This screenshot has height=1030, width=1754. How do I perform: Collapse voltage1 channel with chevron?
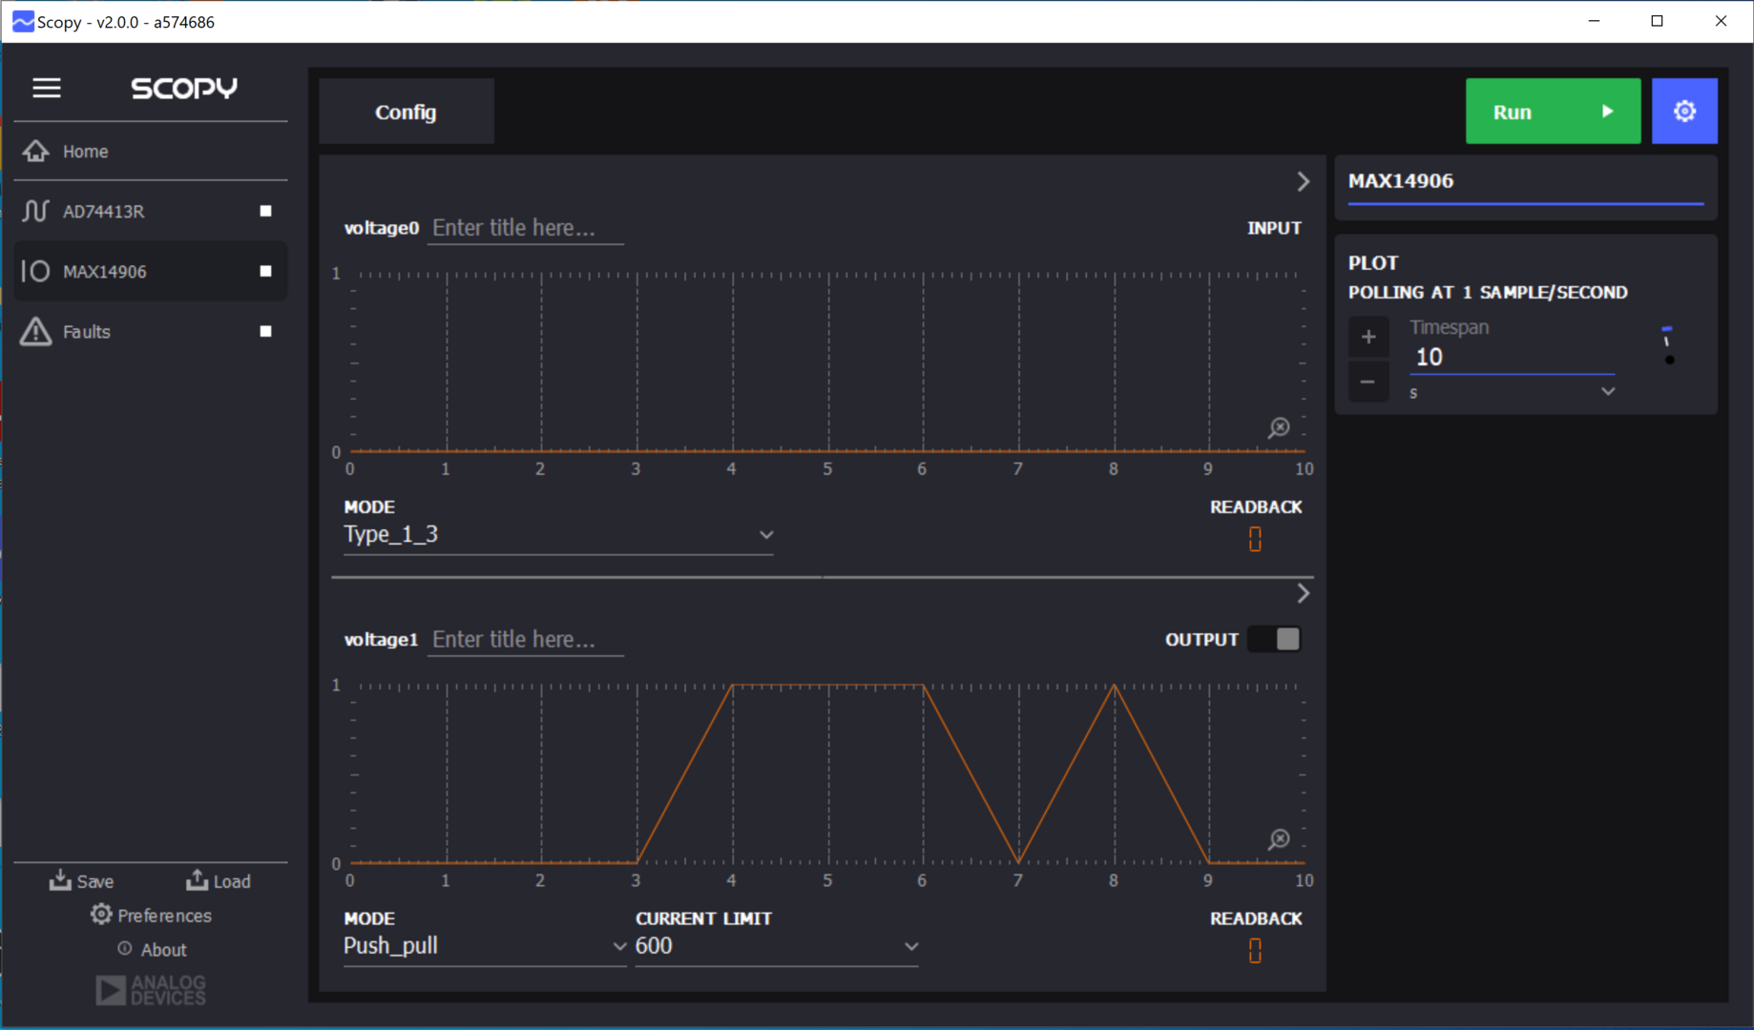[x=1303, y=593]
